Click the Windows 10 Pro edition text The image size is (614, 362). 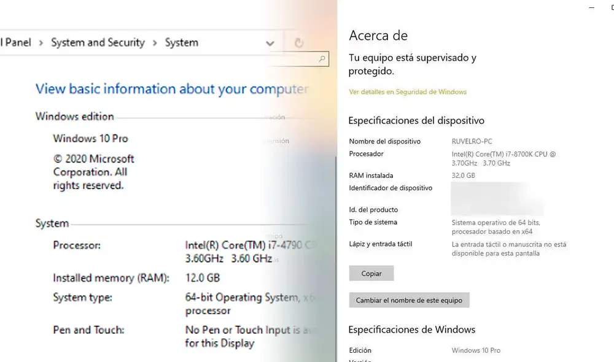[x=90, y=139]
